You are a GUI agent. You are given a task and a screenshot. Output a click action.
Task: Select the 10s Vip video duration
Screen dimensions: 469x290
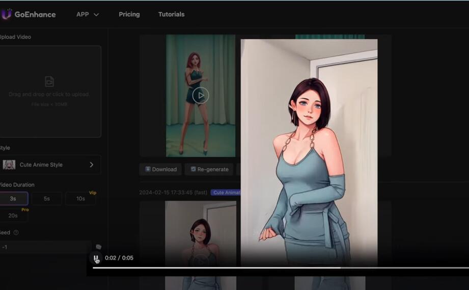click(x=80, y=199)
